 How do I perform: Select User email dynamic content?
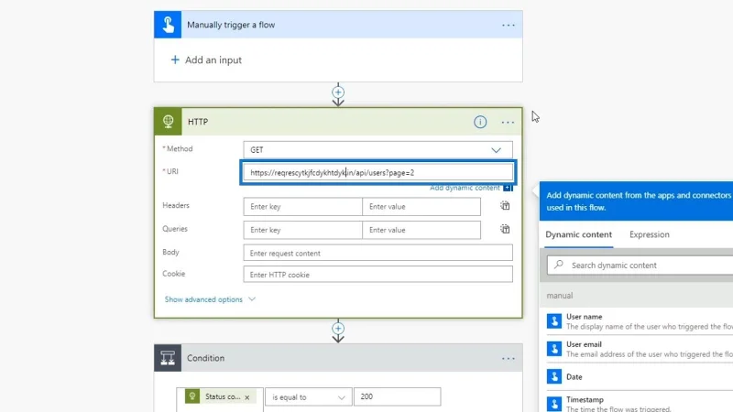640,349
